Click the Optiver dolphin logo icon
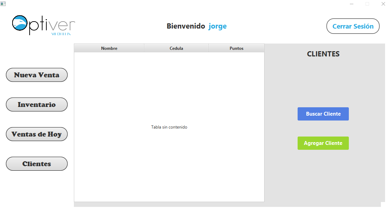391x217 pixels. pos(20,23)
